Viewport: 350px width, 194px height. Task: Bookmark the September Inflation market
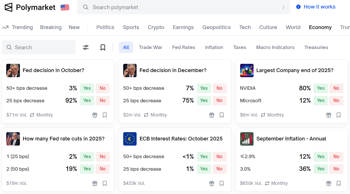(x=339, y=183)
